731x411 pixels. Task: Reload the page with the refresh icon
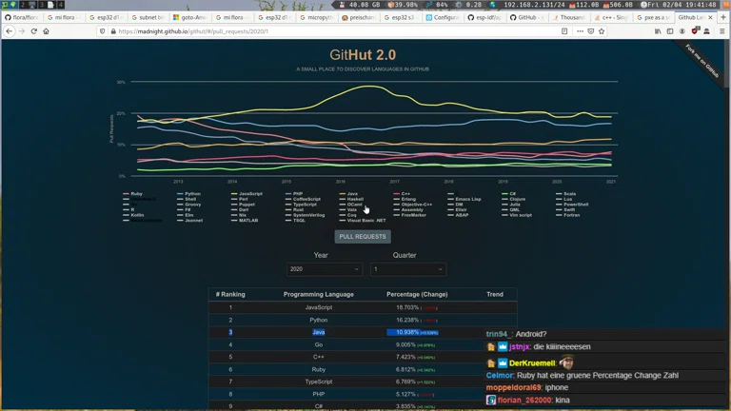tap(33, 31)
